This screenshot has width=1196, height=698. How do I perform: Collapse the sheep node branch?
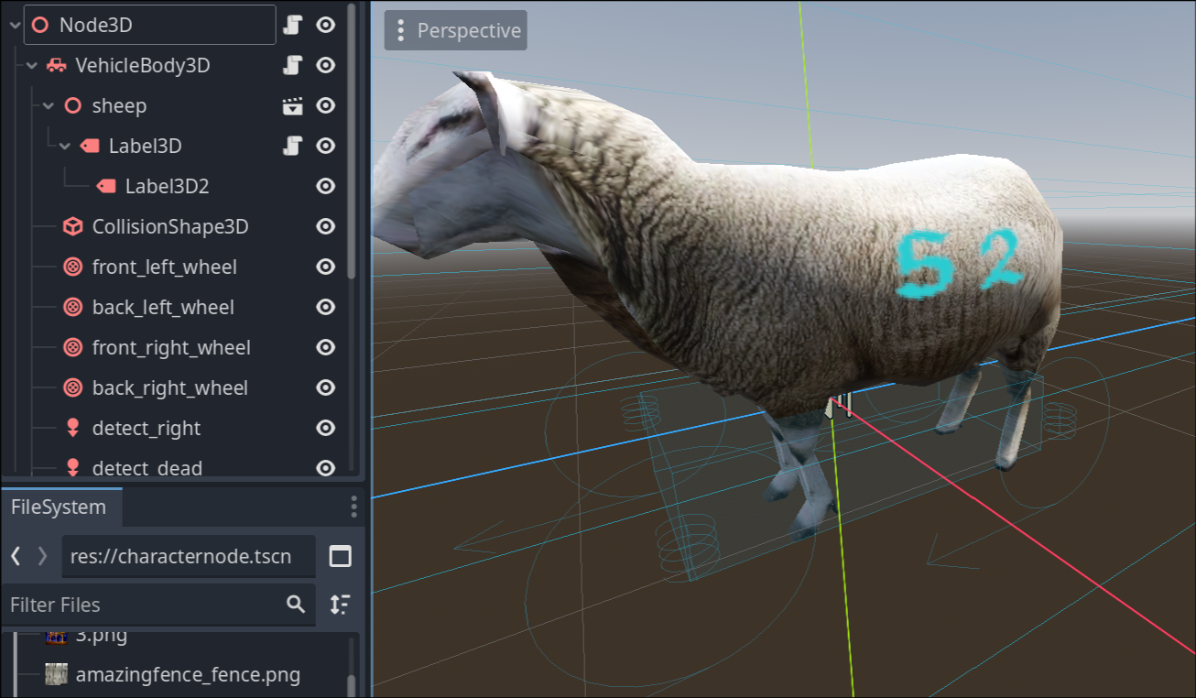click(48, 105)
